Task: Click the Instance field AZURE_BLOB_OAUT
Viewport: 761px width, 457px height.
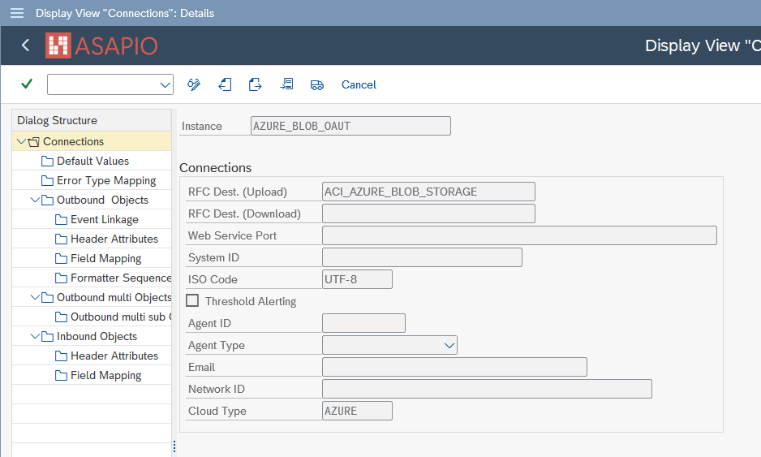Action: (350, 126)
